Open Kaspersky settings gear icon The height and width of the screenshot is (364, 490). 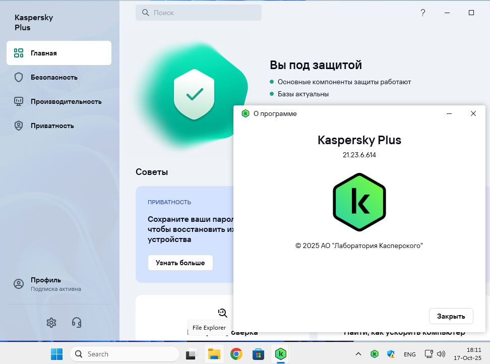click(51, 323)
